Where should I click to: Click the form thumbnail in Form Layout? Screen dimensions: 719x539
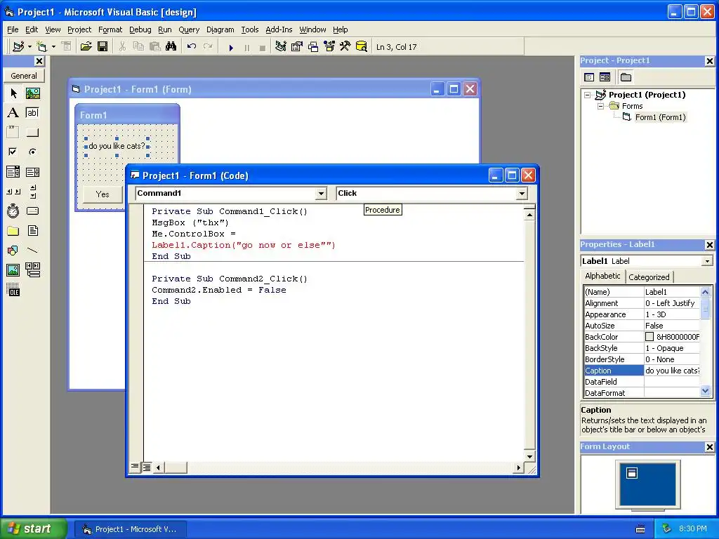[632, 472]
